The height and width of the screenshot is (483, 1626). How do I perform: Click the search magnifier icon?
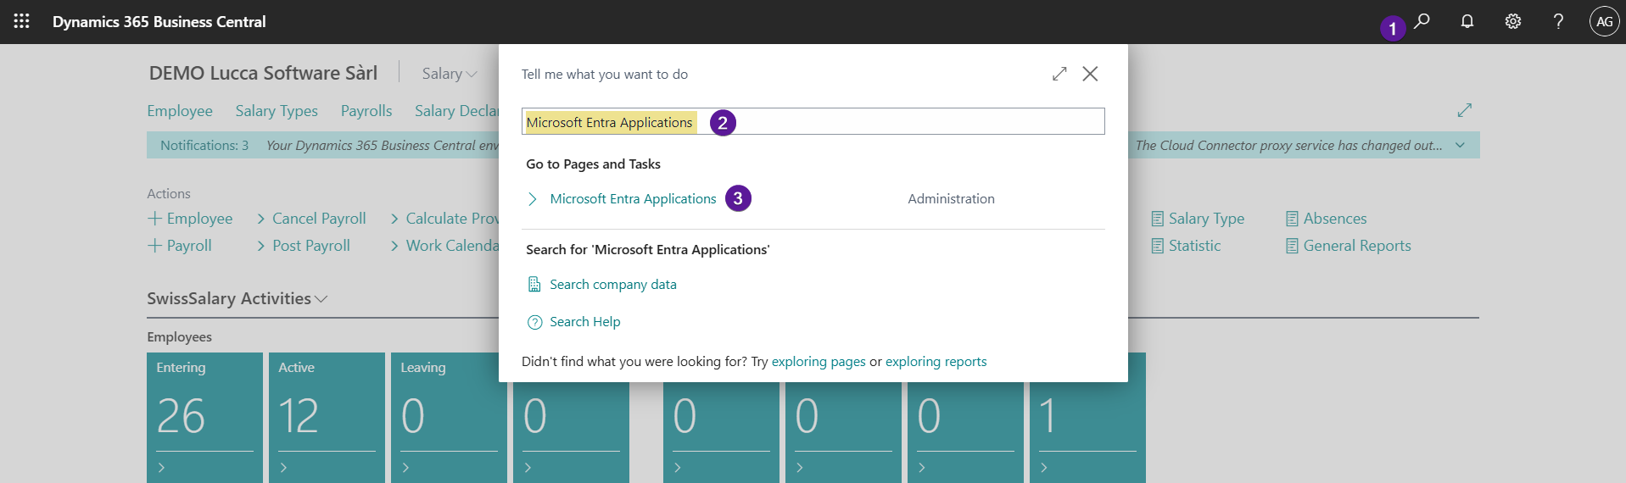pos(1422,21)
